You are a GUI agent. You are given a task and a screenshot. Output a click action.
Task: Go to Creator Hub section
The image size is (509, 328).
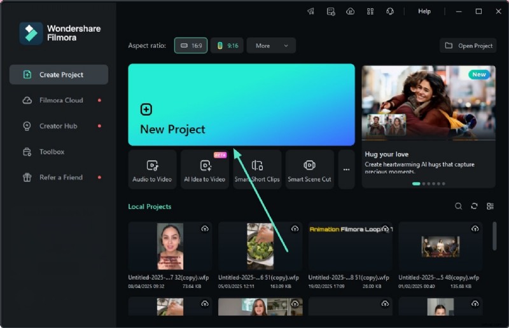click(x=59, y=126)
